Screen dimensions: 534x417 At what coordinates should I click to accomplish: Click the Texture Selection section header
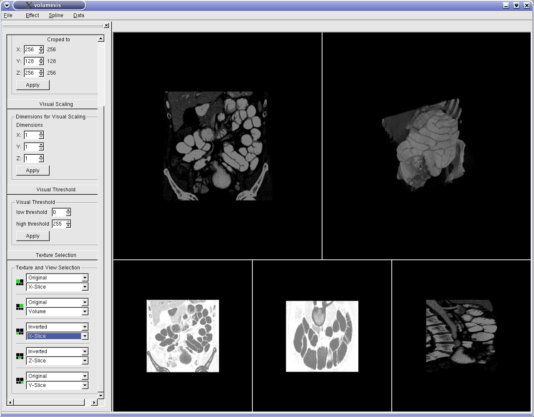point(56,255)
